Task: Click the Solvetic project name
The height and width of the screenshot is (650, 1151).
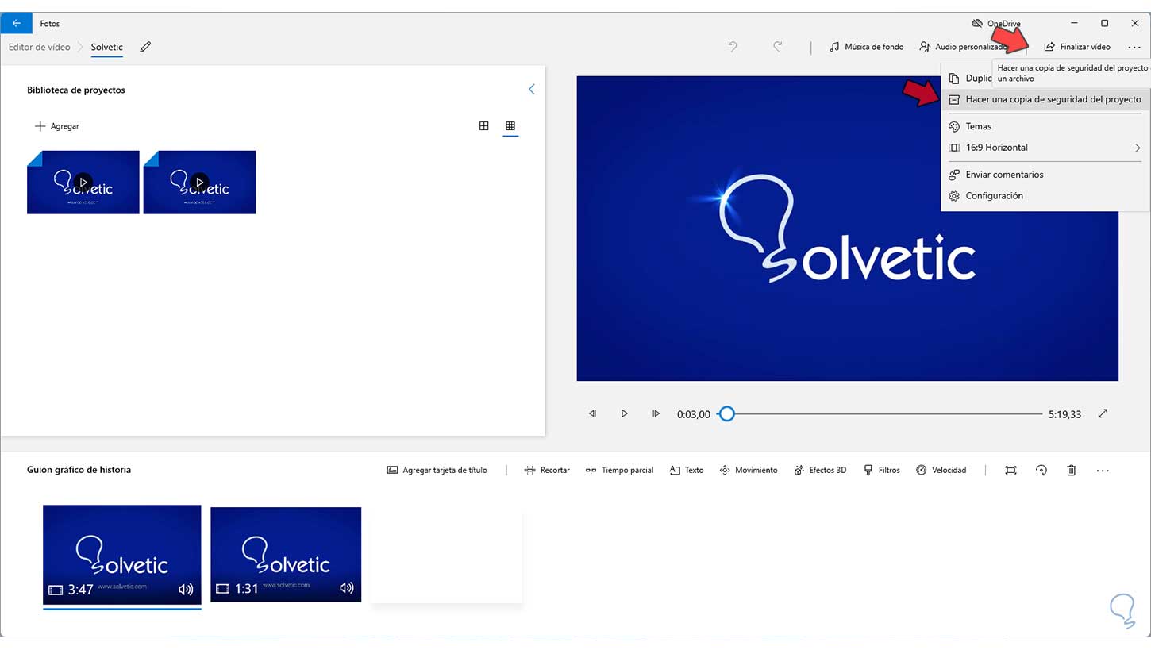Action: 107,48
